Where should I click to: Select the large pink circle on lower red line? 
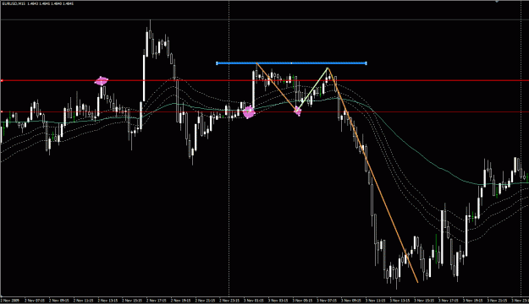(x=249, y=112)
